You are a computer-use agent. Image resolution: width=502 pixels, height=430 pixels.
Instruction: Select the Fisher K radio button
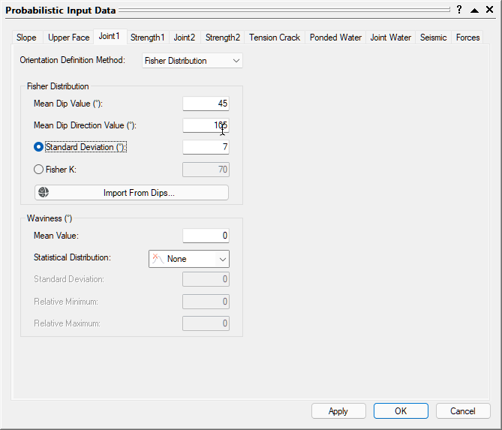(38, 170)
